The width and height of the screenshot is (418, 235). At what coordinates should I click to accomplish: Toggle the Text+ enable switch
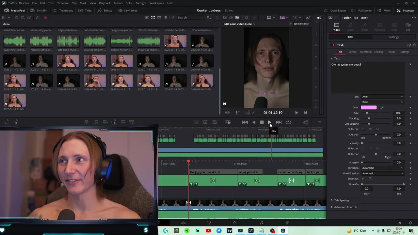coord(333,45)
